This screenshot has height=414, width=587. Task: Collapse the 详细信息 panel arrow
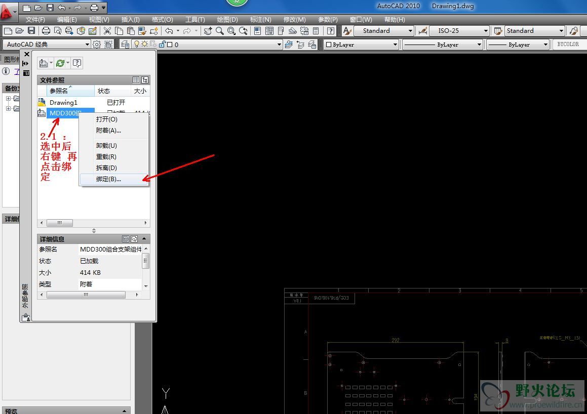tap(144, 238)
